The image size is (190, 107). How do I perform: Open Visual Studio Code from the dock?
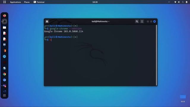tap(4, 91)
